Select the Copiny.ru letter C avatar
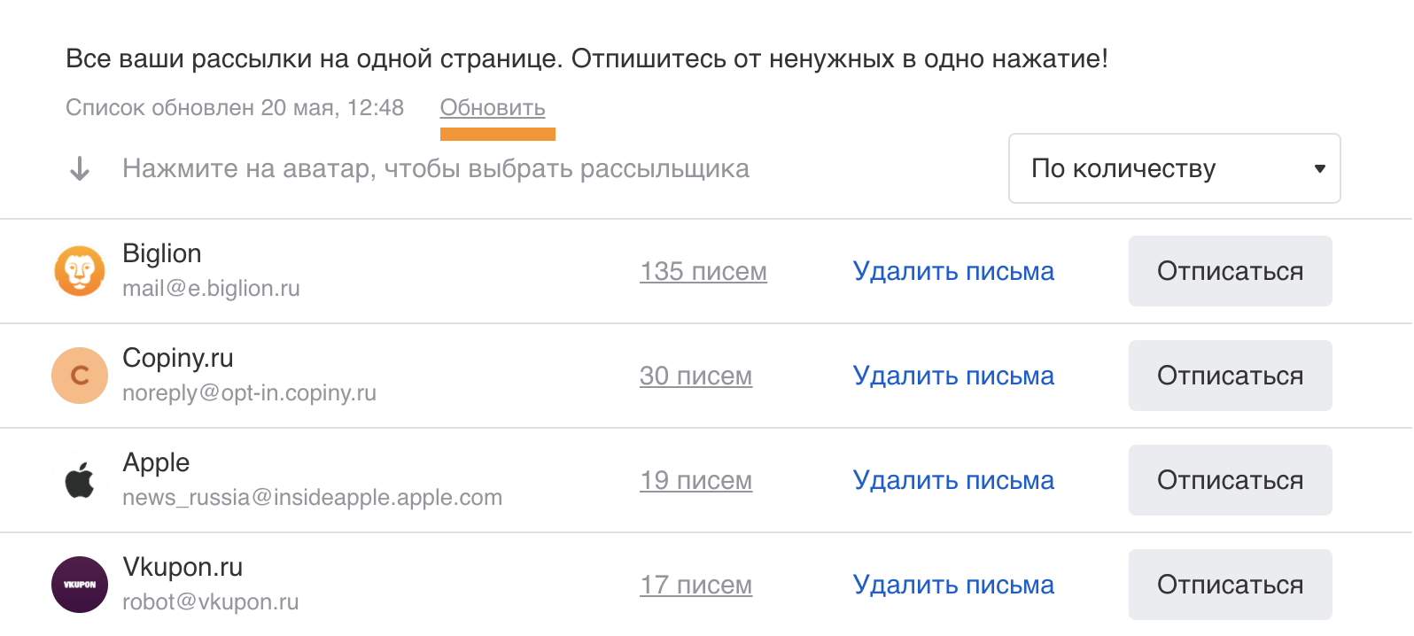This screenshot has height=636, width=1414. point(80,376)
